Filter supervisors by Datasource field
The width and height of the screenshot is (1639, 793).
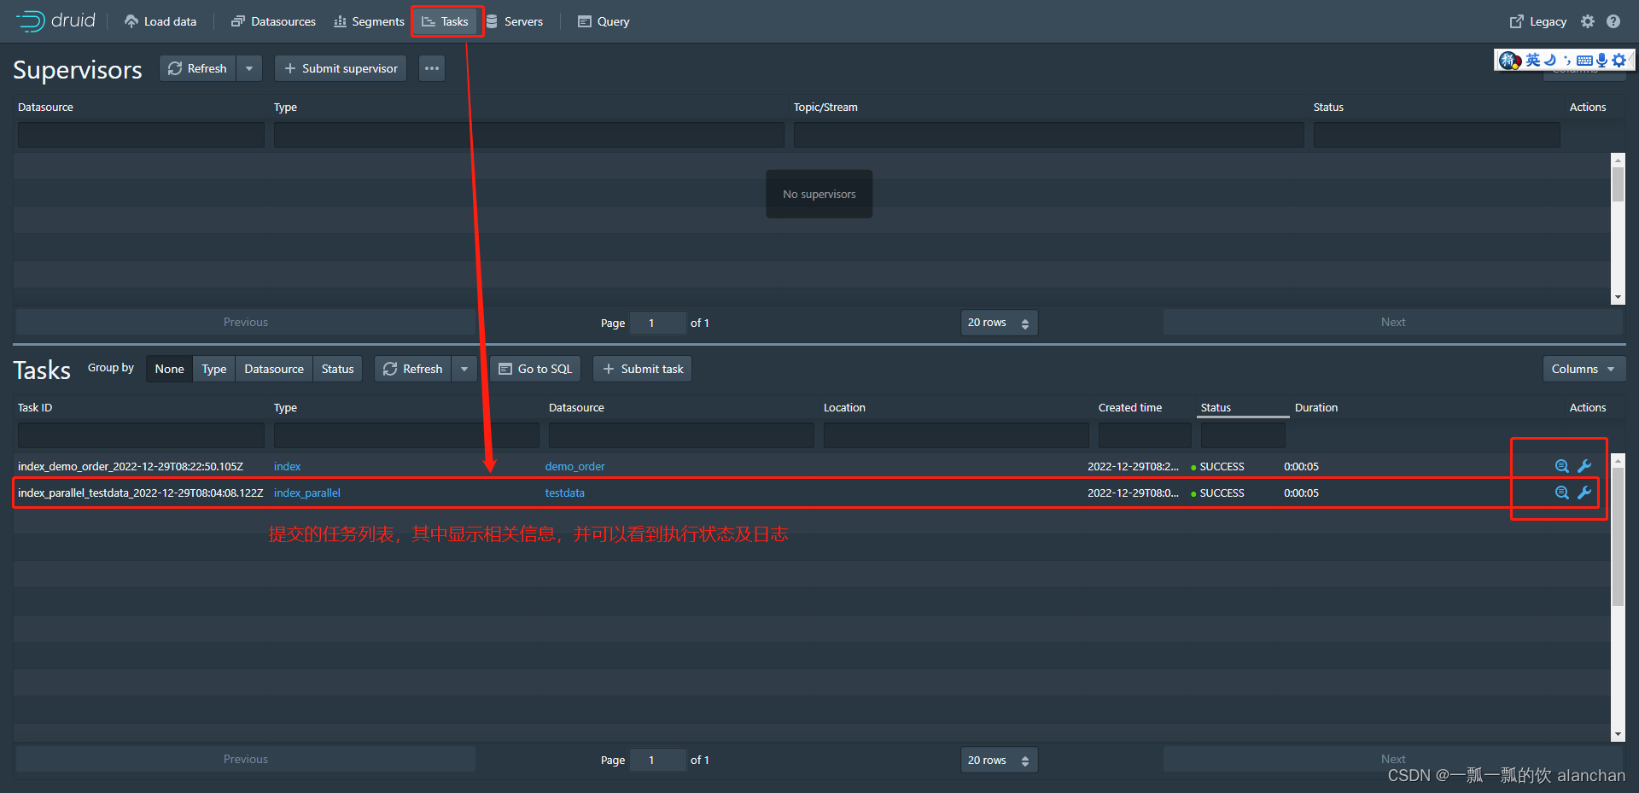141,135
